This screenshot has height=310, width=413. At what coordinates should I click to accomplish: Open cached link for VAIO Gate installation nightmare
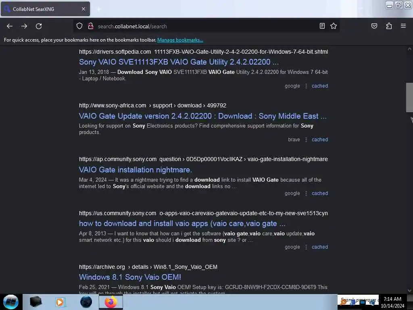(x=320, y=193)
